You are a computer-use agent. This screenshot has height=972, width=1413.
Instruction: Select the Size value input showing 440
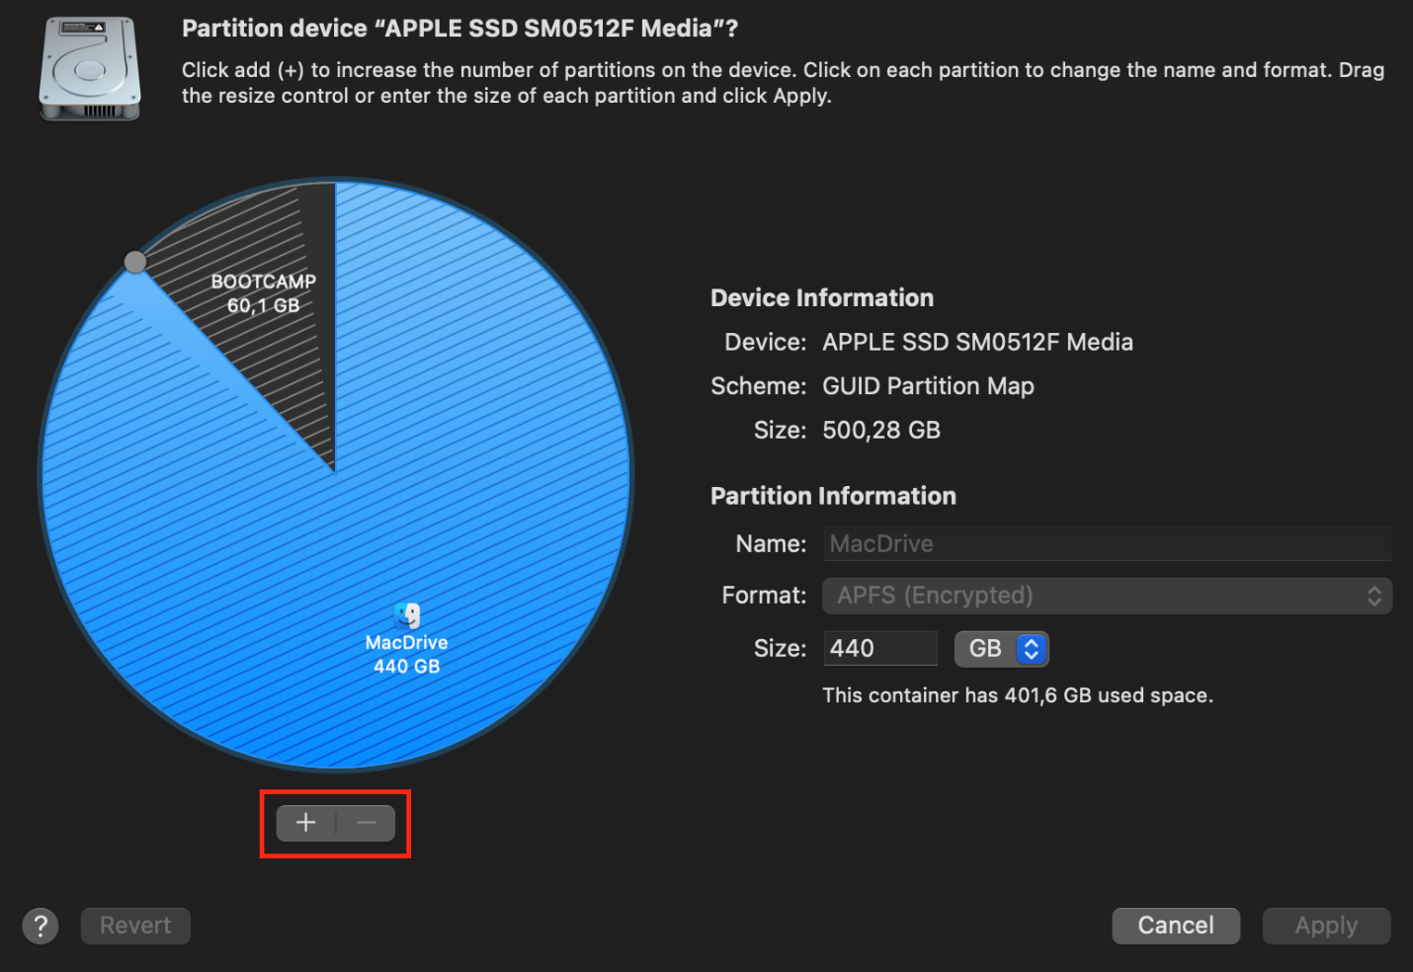879,648
